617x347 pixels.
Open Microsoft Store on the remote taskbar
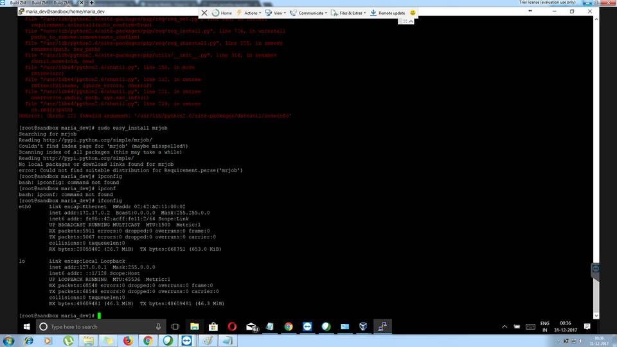pos(213,326)
